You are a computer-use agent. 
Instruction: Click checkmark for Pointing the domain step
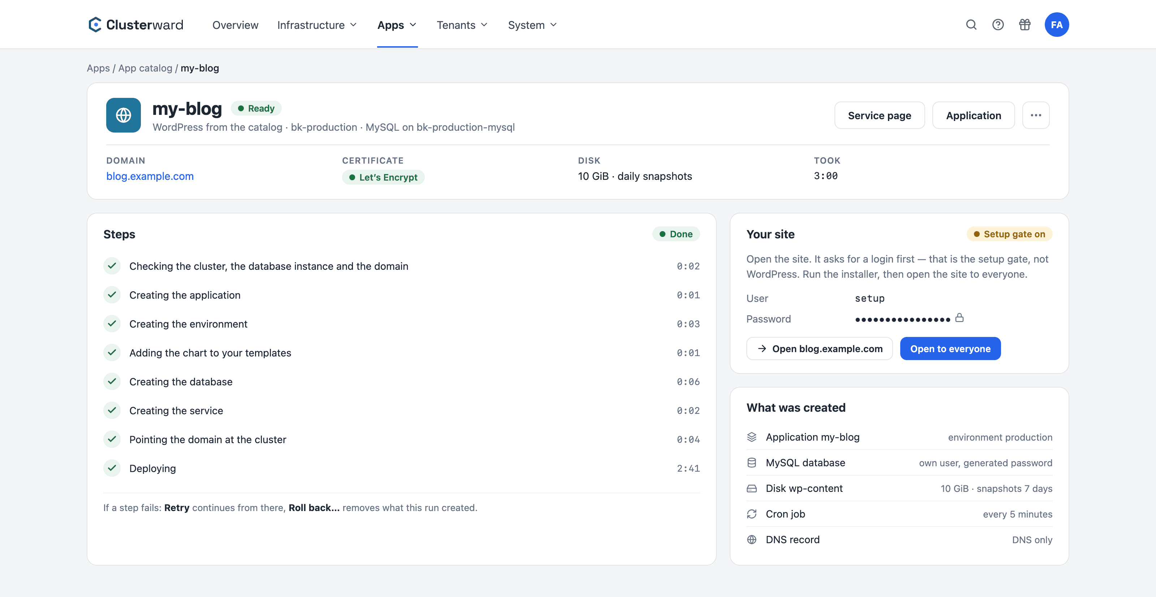(112, 439)
